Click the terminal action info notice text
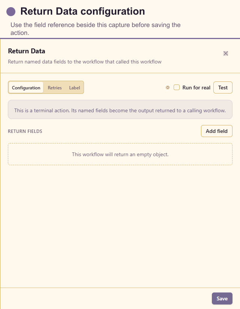Viewport: 240px width, 309px height. pos(120,110)
